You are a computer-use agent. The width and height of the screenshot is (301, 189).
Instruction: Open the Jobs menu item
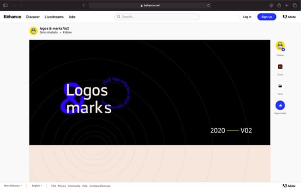(72, 17)
